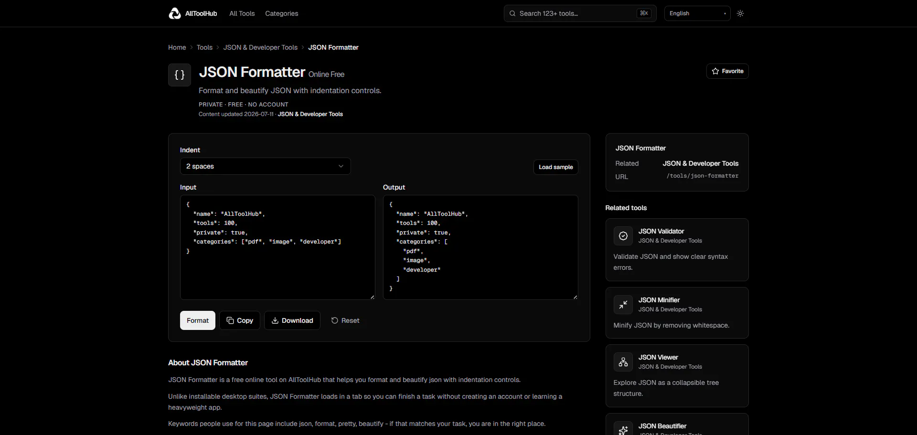Click the Input textarea resize handle
Screen dimensions: 917x435
pos(372,297)
